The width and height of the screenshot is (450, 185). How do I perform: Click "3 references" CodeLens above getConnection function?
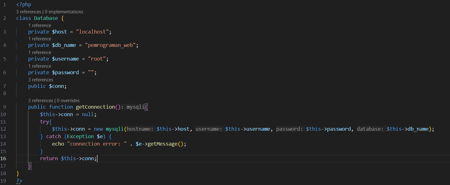(40, 101)
